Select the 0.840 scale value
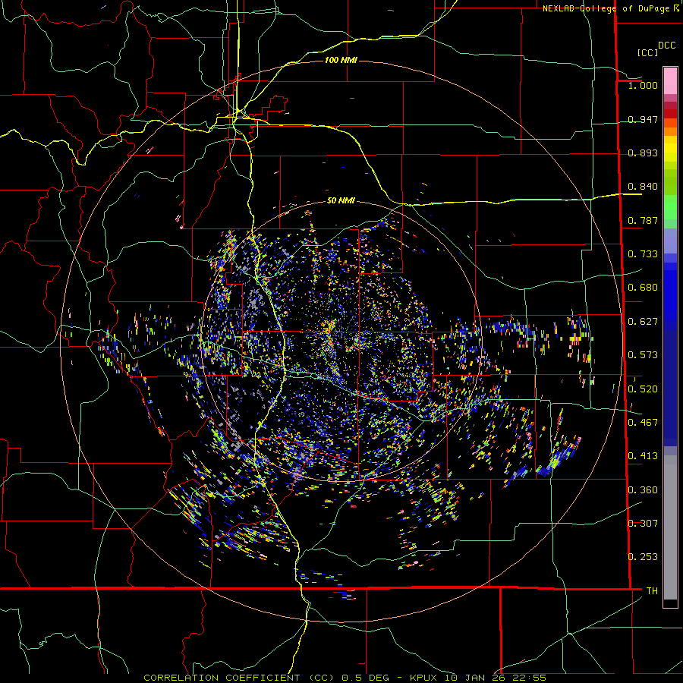683x683 pixels. tap(643, 187)
